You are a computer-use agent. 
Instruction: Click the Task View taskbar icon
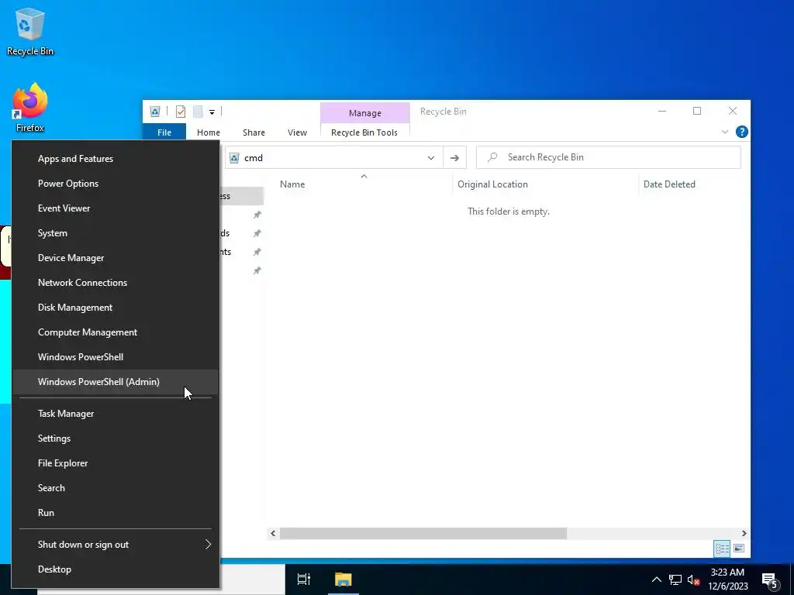point(304,580)
